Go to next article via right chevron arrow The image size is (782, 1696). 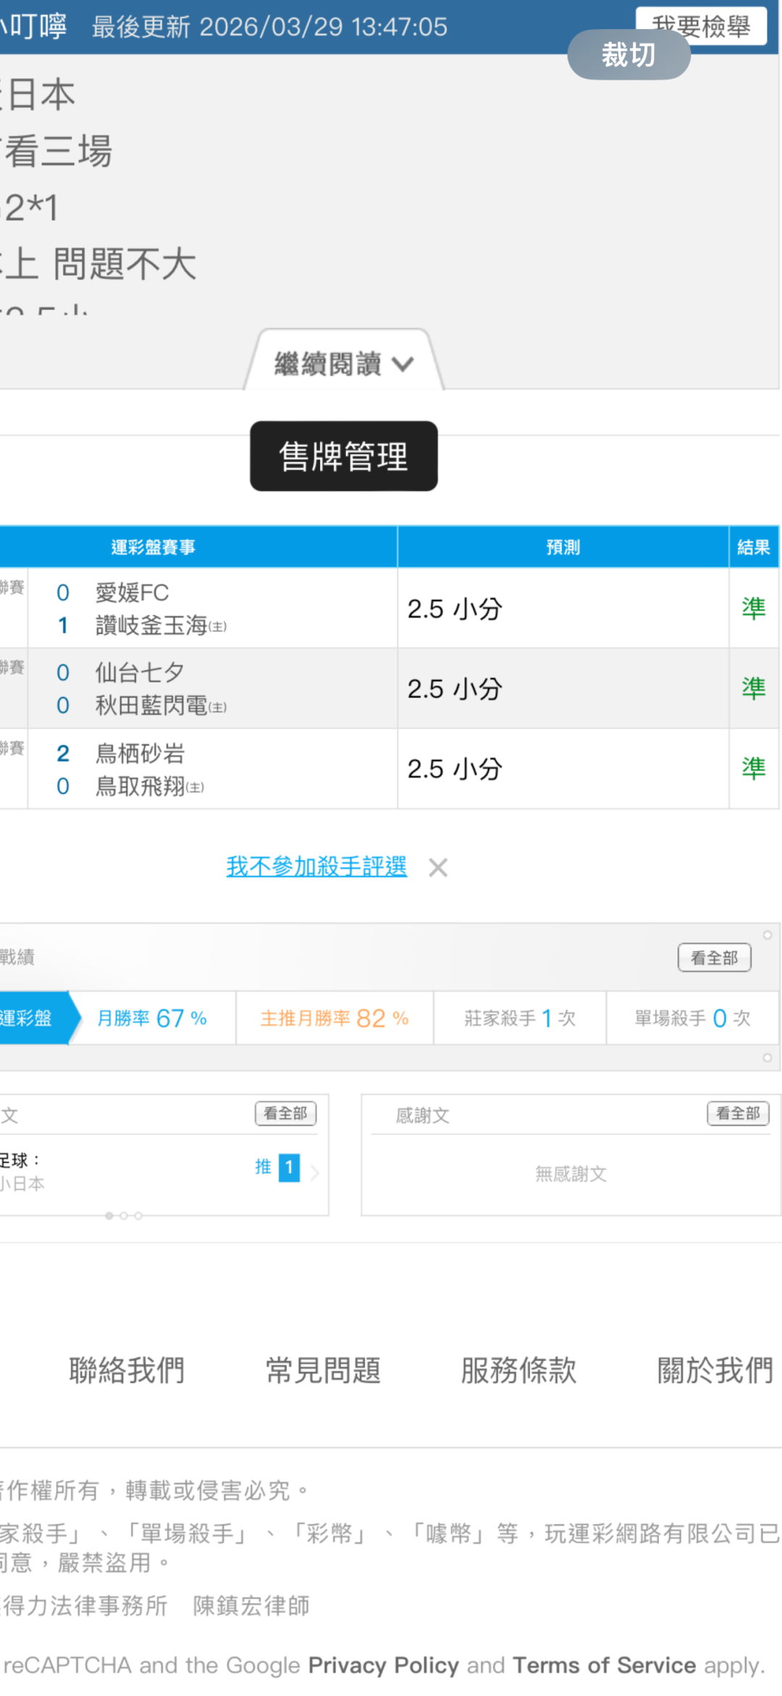[x=315, y=1172]
